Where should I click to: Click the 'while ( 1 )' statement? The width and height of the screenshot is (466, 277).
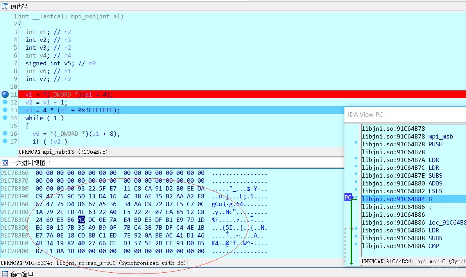coord(45,118)
